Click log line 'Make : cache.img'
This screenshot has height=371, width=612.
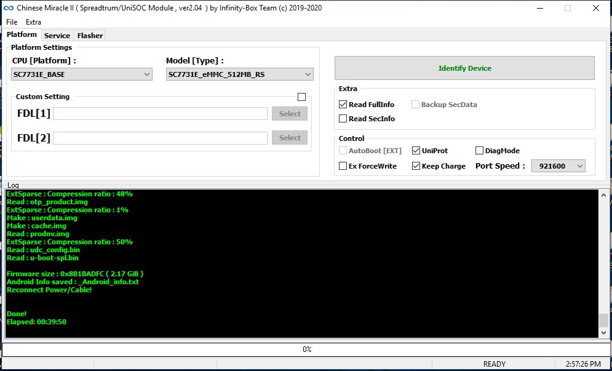37,226
